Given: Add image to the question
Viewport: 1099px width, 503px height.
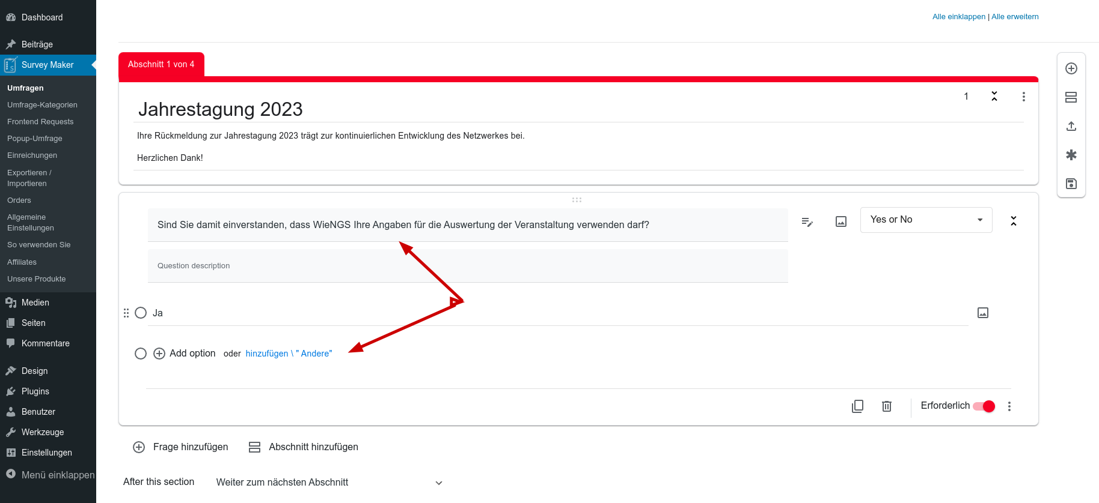Looking at the screenshot, I should [840, 222].
